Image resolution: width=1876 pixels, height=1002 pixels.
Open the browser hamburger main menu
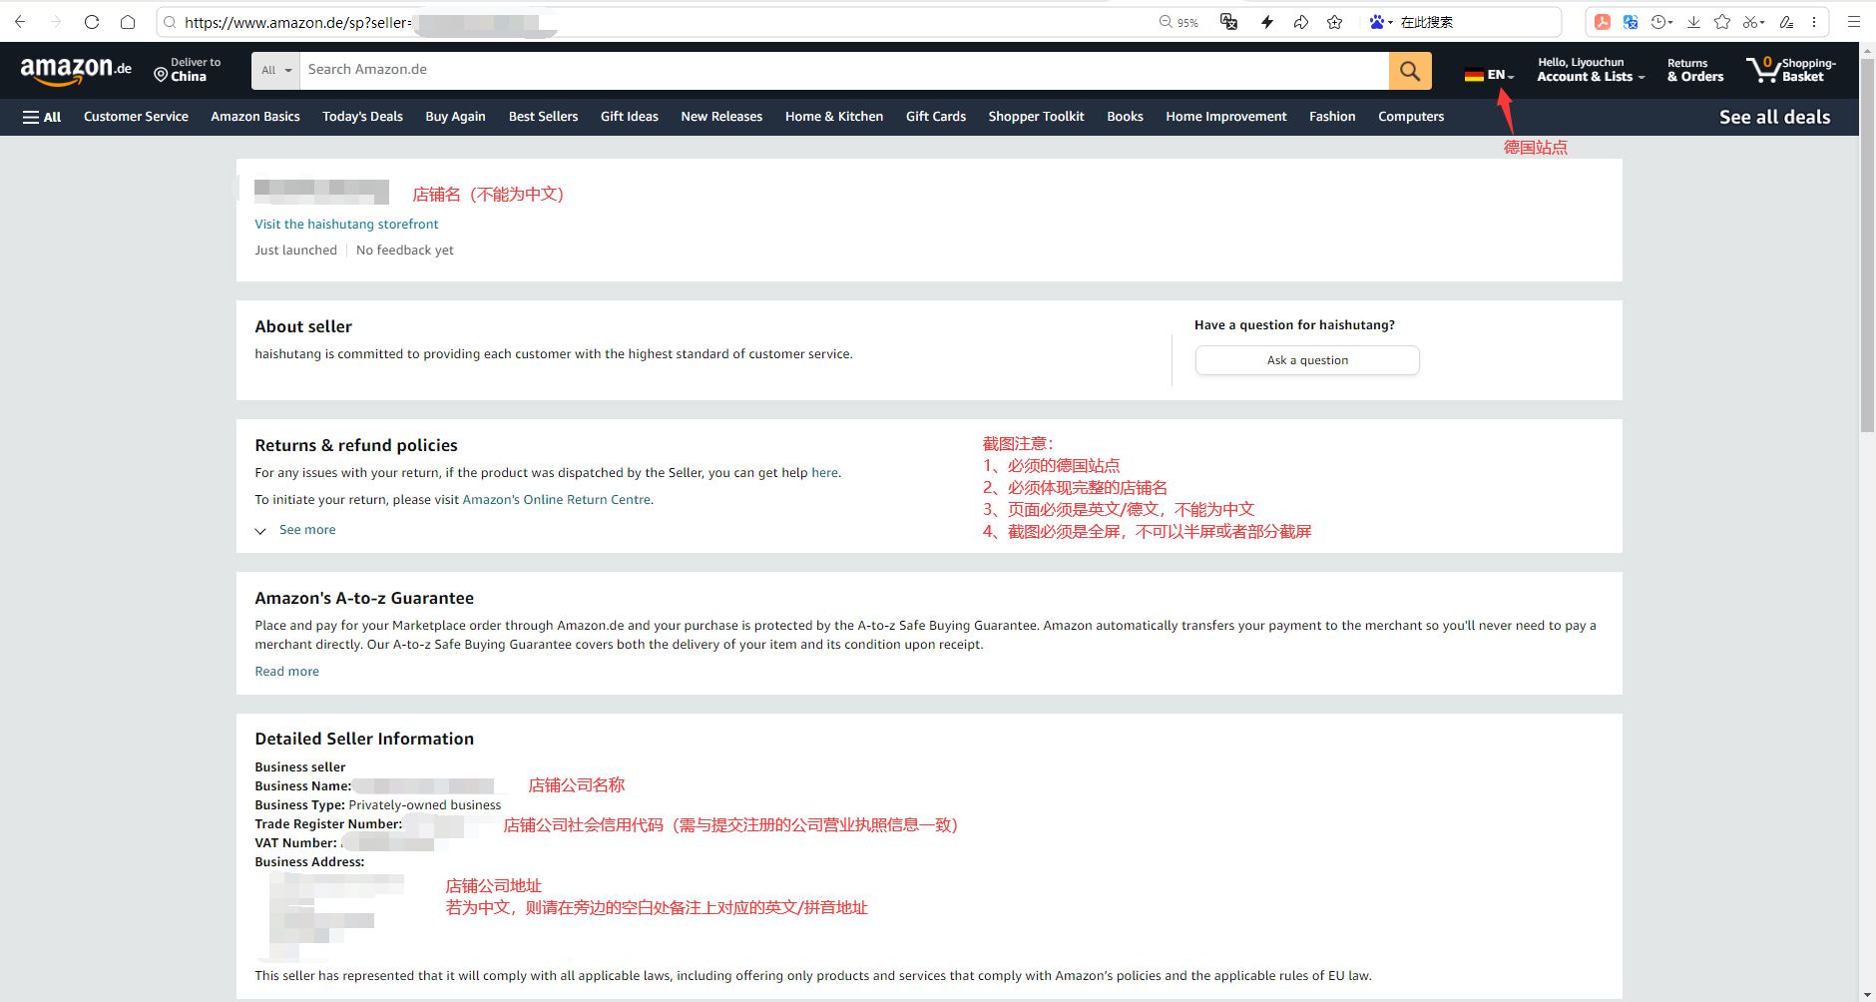pyautogui.click(x=1854, y=22)
